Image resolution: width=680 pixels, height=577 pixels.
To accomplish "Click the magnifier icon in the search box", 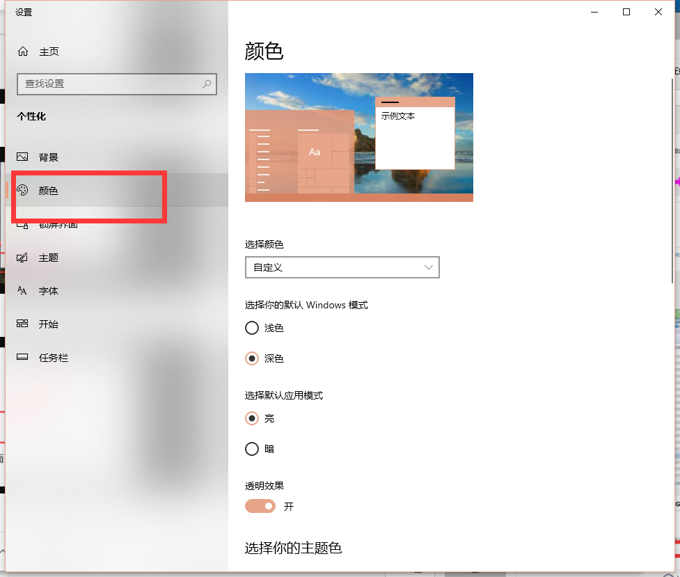I will point(206,84).
